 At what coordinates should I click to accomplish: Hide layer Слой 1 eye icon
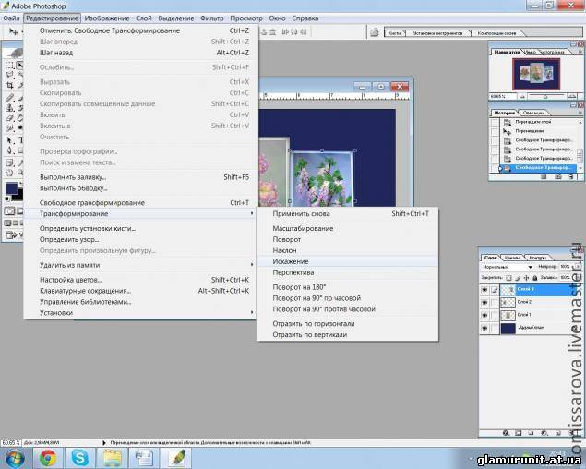click(484, 316)
